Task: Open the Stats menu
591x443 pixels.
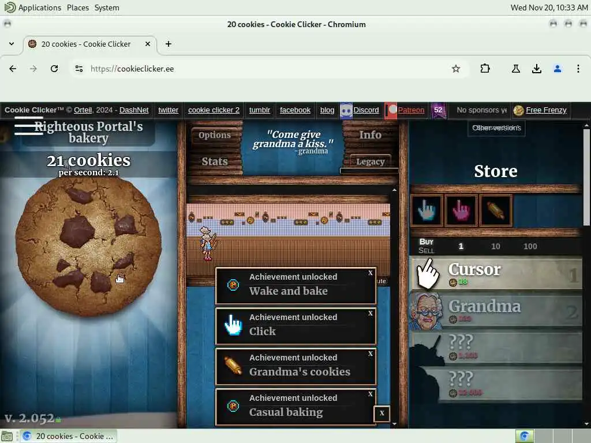Action: click(x=215, y=162)
